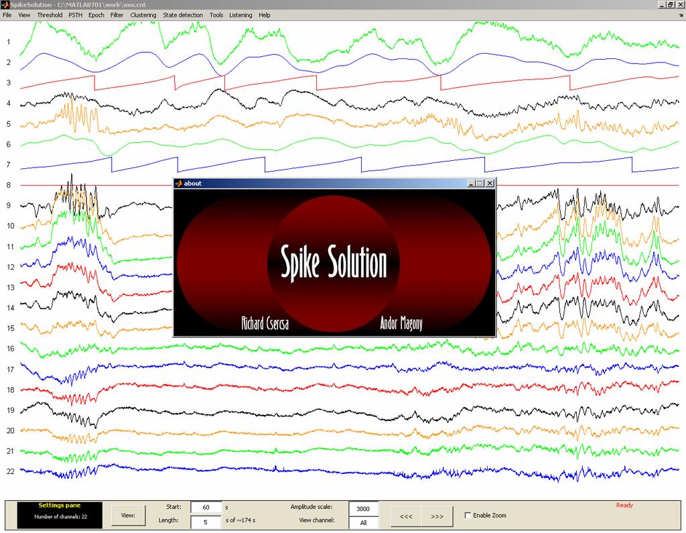Click the View: button in settings pane
The height and width of the screenshot is (533, 686).
tap(128, 516)
